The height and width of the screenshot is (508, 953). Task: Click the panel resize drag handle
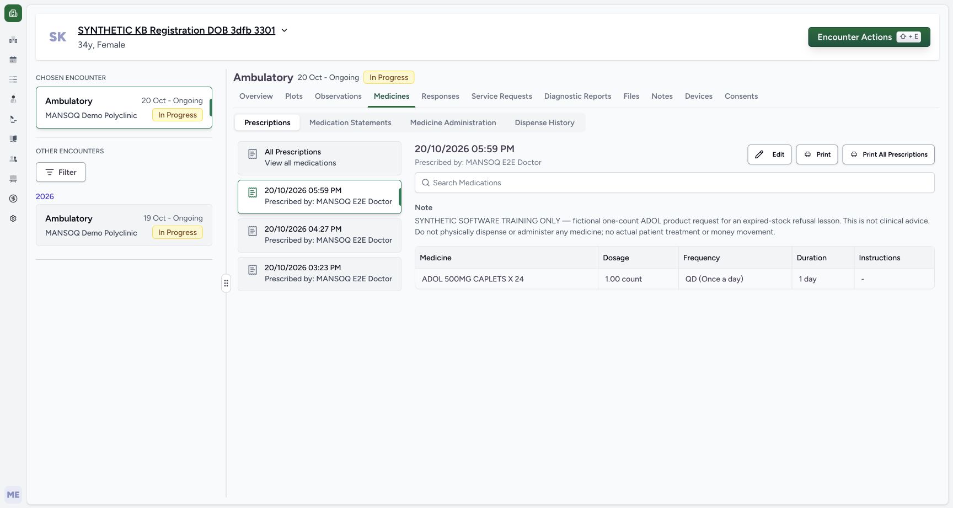226,283
